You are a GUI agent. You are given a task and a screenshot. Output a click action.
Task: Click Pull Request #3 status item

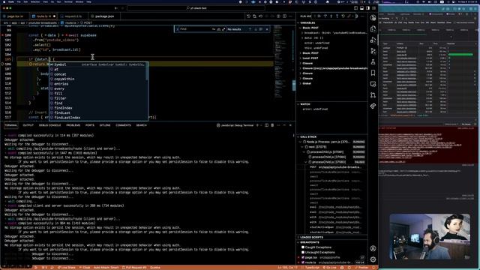pyautogui.click(x=135, y=268)
